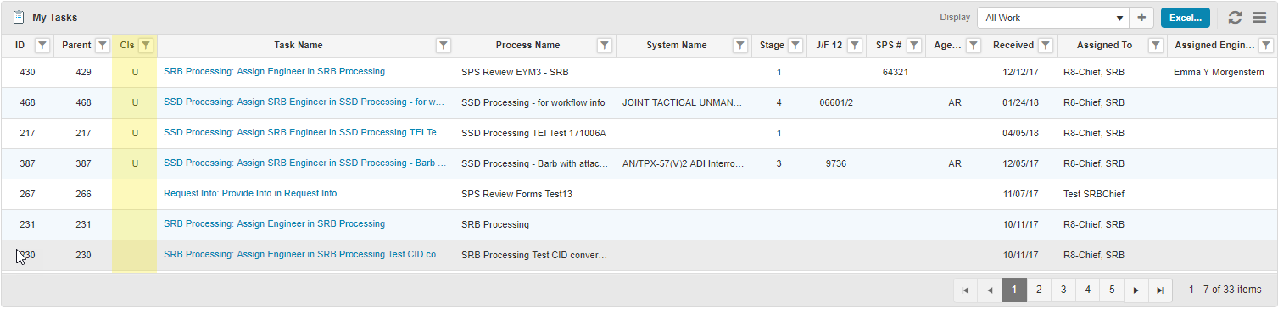Open filter for Process Name column
Screen dimensions: 1278x309
pyautogui.click(x=604, y=46)
